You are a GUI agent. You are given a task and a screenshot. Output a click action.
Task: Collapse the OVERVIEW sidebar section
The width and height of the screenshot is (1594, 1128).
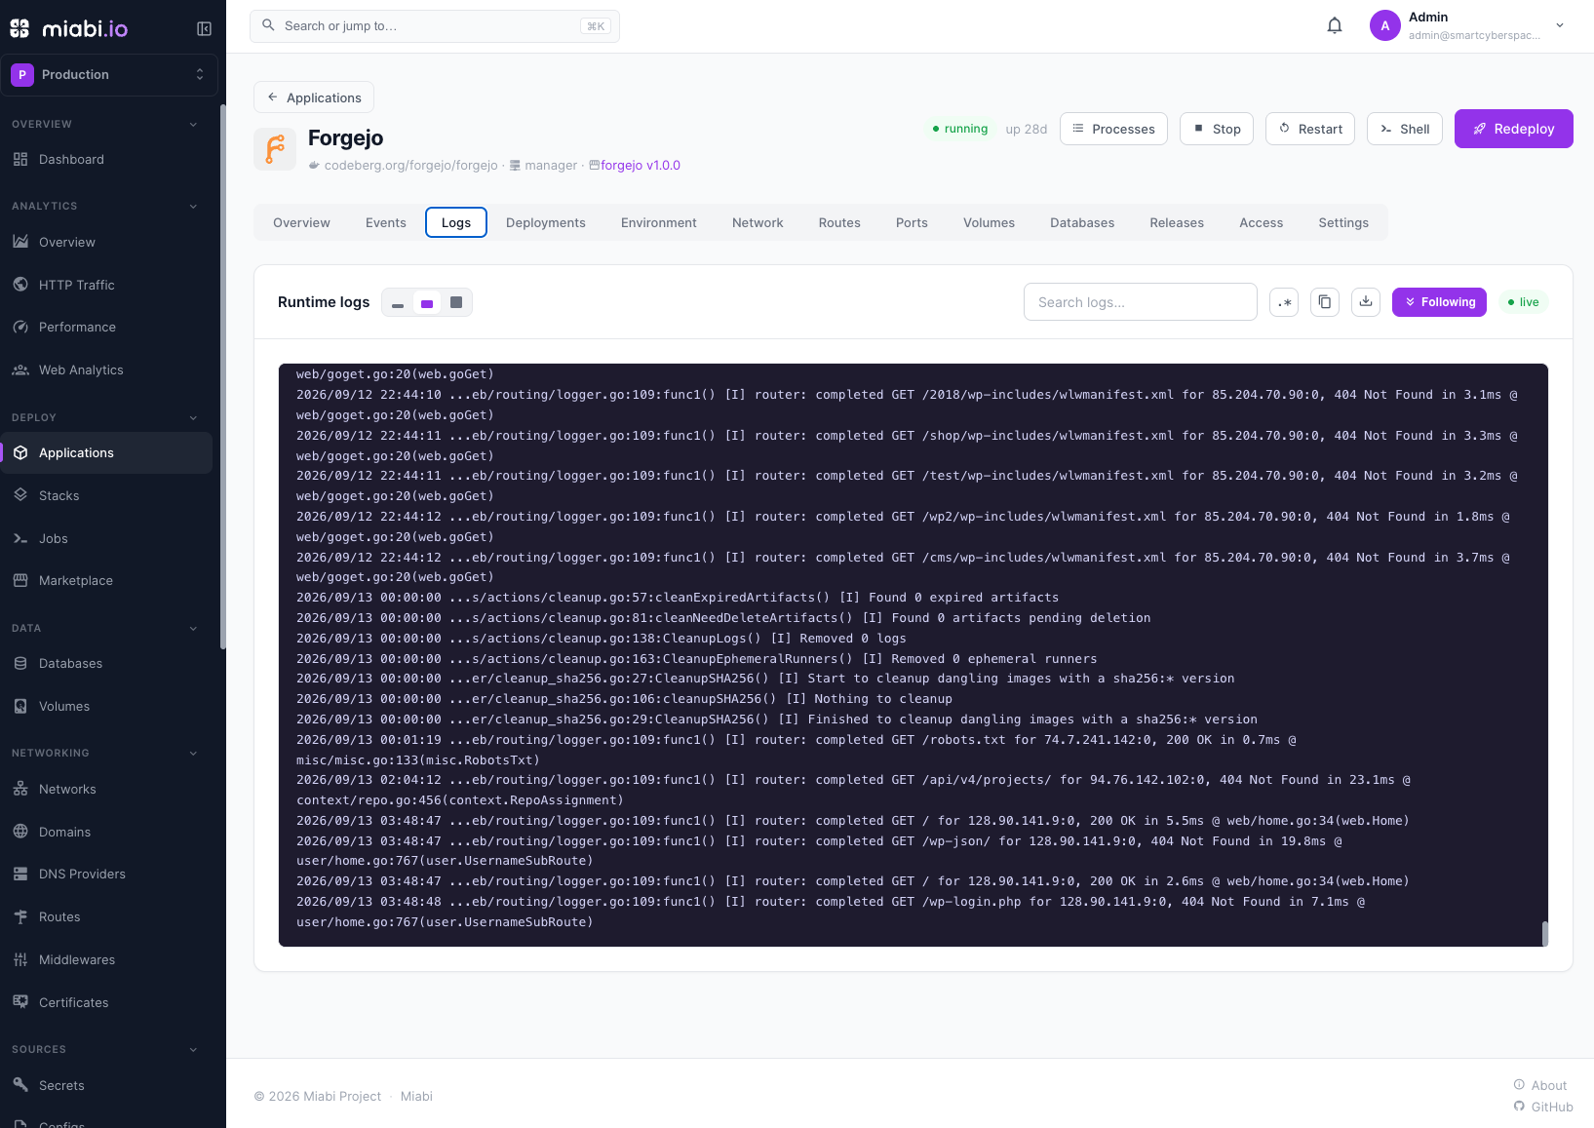pyautogui.click(x=193, y=125)
